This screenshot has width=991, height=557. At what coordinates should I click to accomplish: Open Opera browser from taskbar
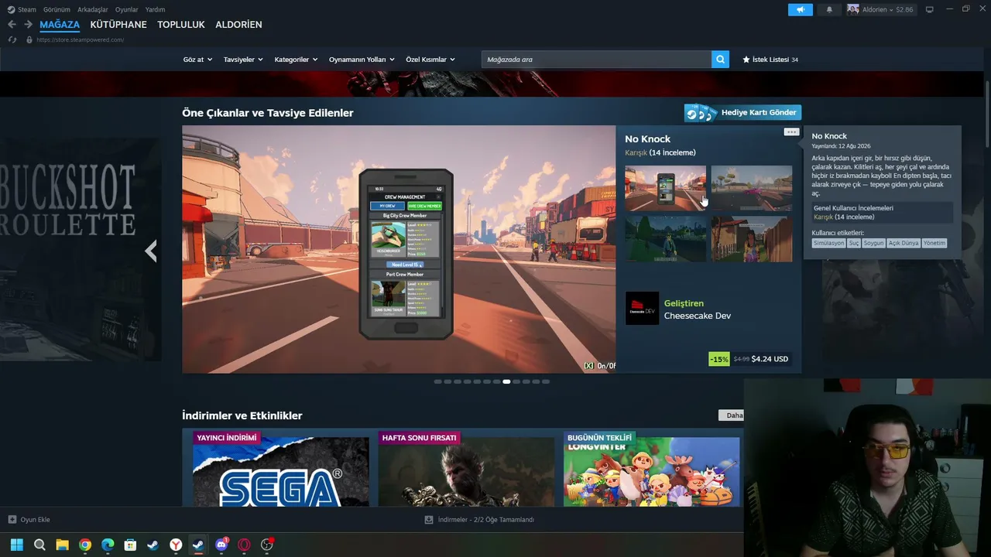[x=244, y=545]
